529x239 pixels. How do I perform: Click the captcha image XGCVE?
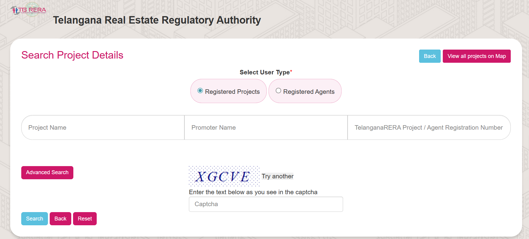[x=224, y=176]
